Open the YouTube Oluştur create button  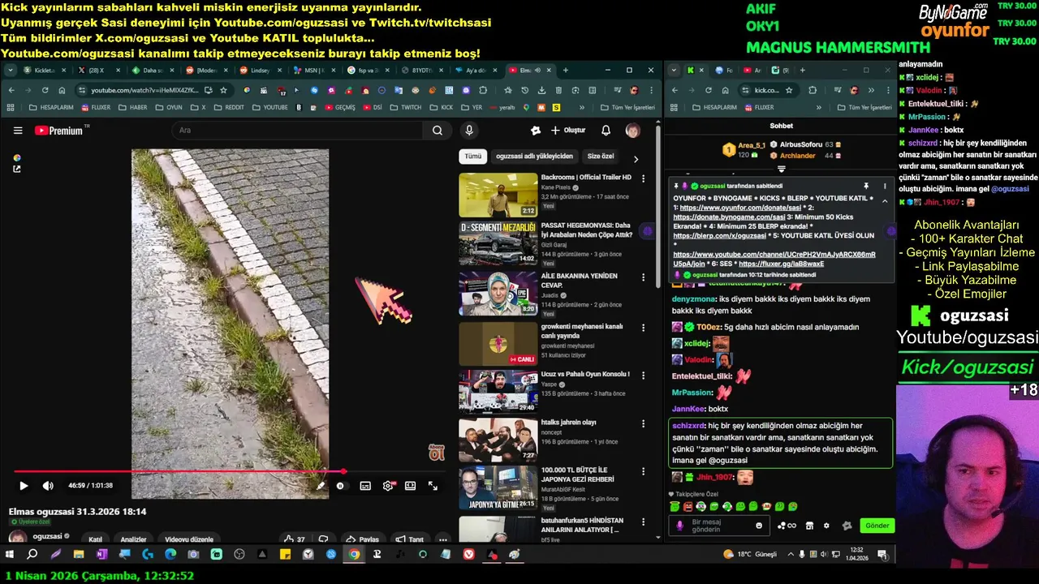click(x=568, y=131)
